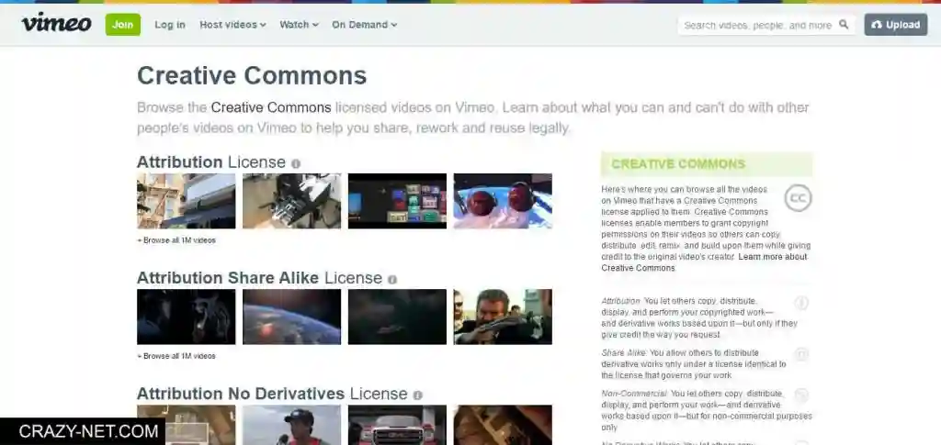Open the man with gun video thumbnail

pos(503,317)
